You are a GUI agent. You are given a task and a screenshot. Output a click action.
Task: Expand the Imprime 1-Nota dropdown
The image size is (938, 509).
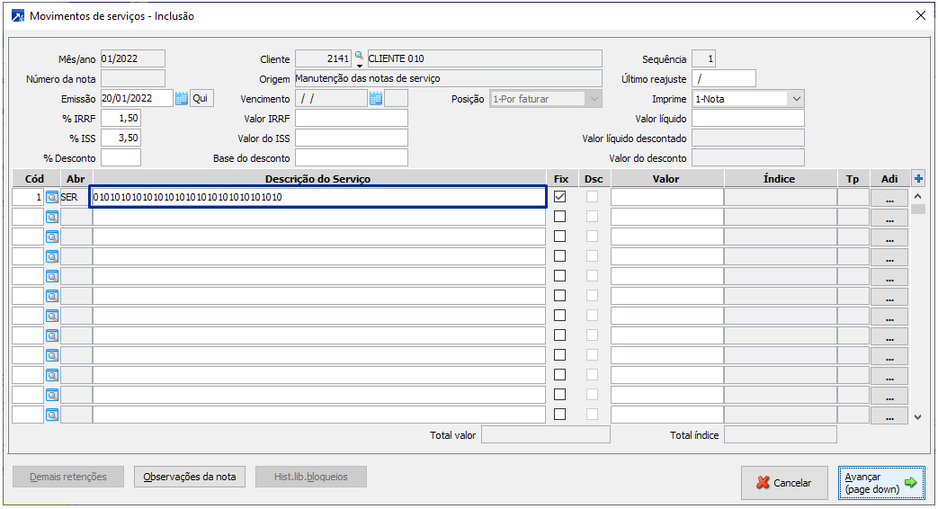pos(796,99)
